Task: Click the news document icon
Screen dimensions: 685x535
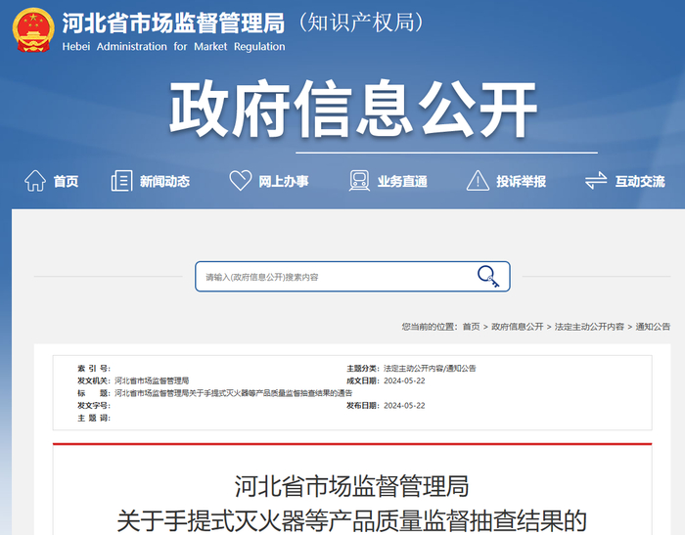Action: point(122,180)
